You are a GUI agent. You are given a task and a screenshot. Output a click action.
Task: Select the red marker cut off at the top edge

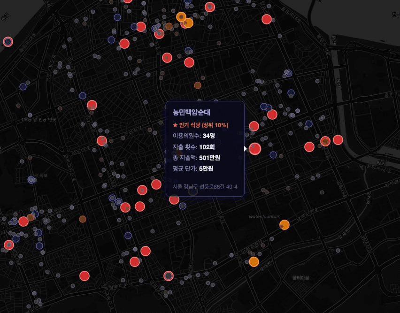[128, 1]
